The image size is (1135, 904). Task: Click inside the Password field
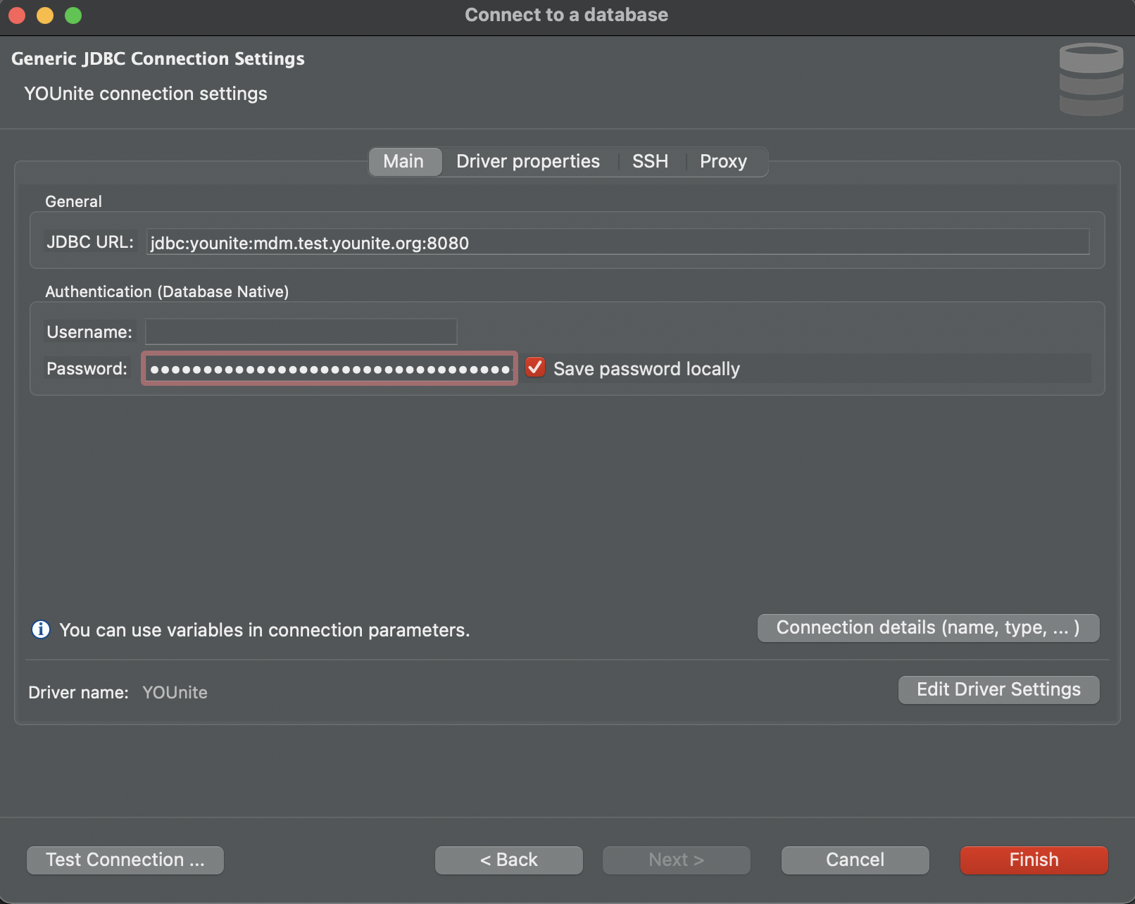(329, 369)
